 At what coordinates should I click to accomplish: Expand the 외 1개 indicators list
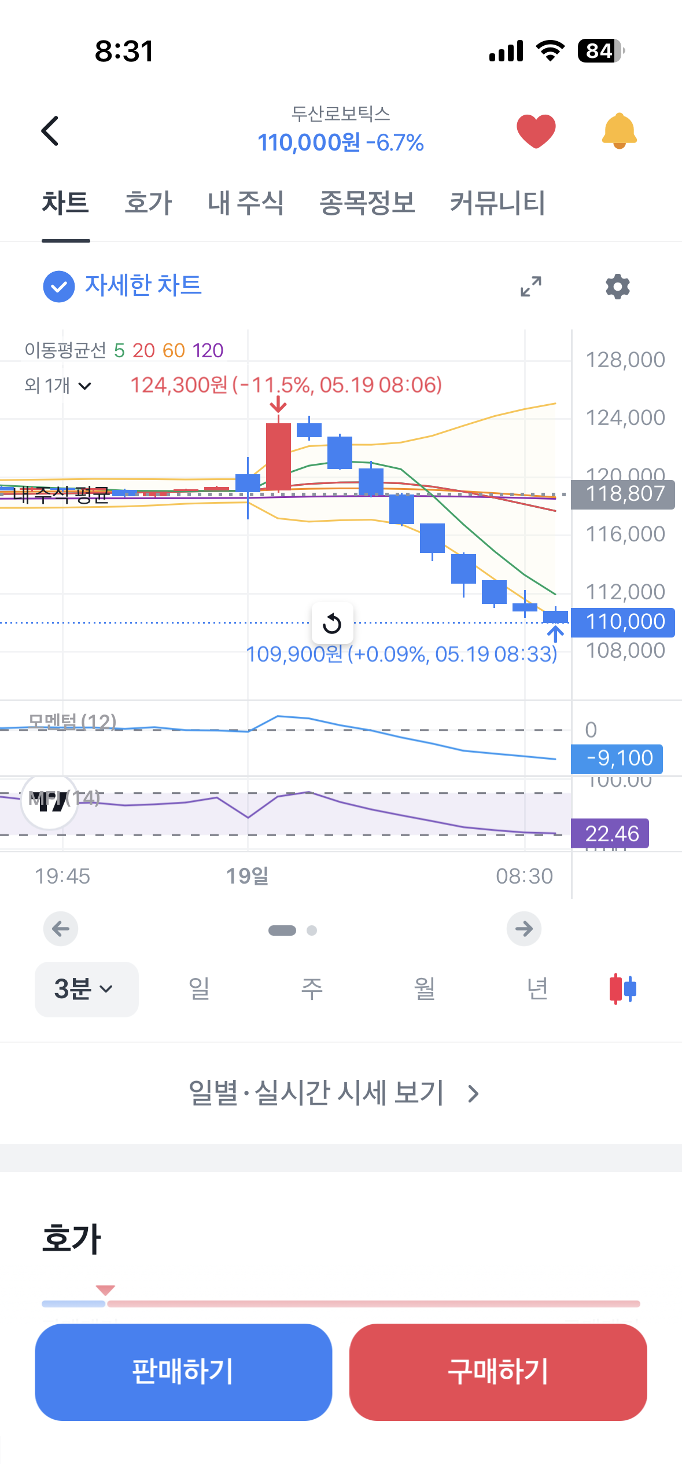[x=58, y=386]
